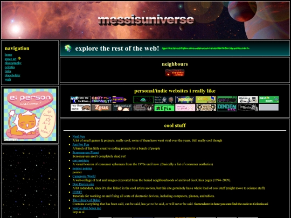Viewport: 291px width, 218px height.
Task: Open the pink pastel stars badge
Action: point(185,107)
